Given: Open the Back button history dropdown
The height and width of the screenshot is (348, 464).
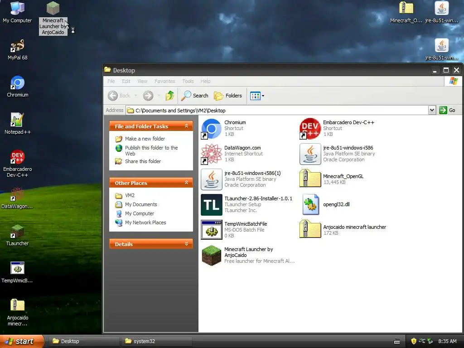Looking at the screenshot, I should 135,96.
